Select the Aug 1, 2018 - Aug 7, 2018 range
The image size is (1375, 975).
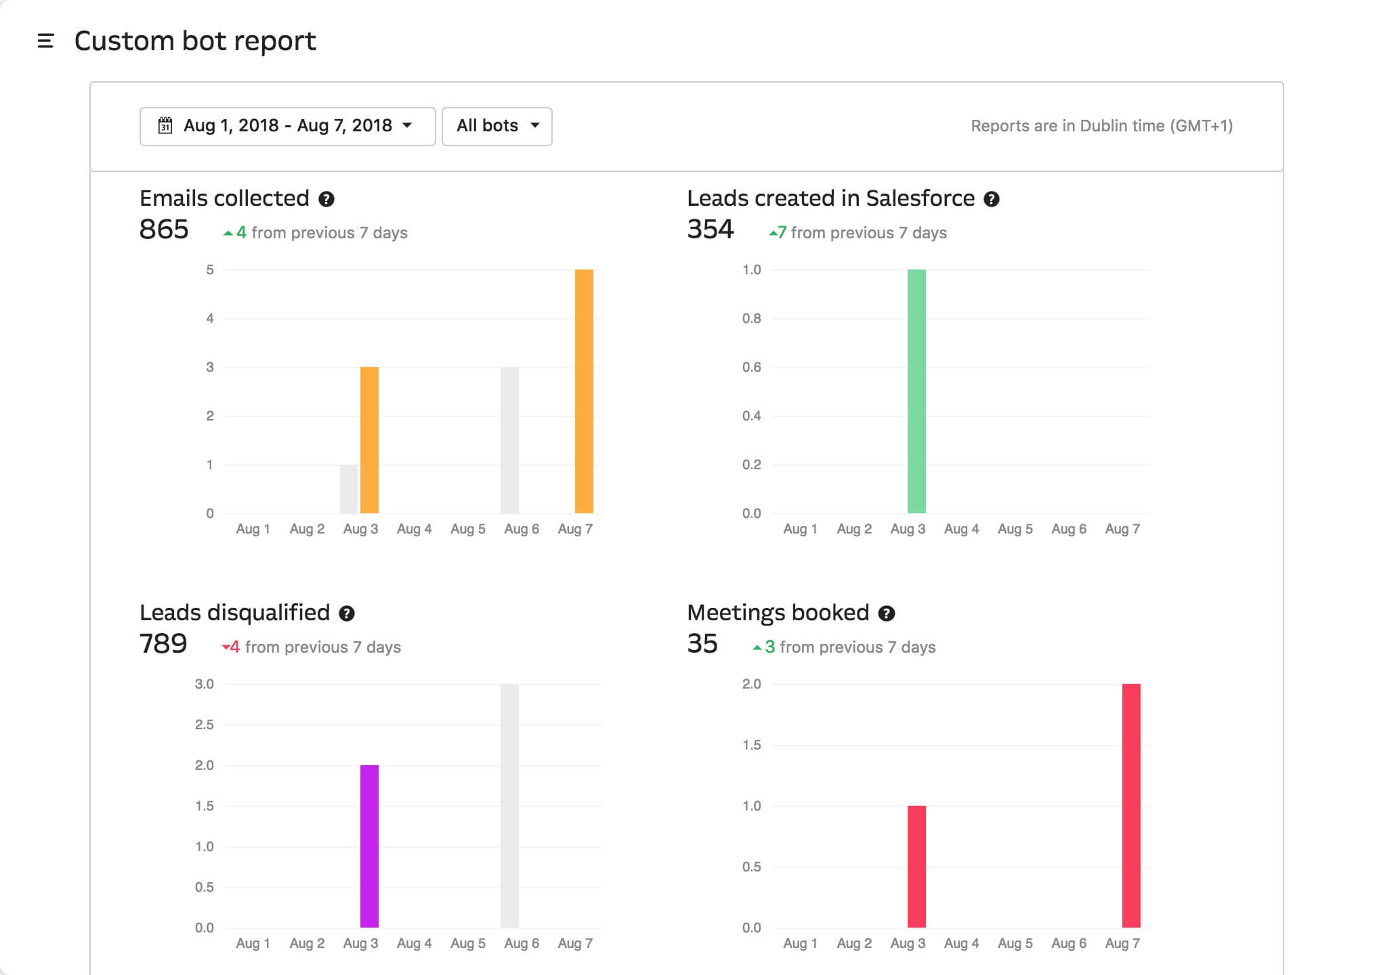(x=287, y=126)
